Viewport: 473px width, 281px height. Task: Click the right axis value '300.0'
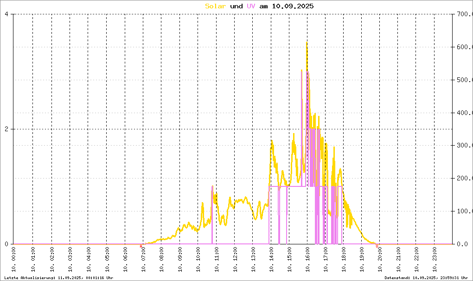(464, 145)
